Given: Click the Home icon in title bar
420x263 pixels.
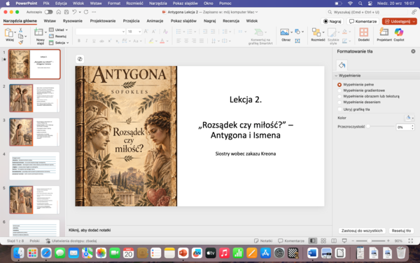Looking at the screenshot, I should (59, 12).
